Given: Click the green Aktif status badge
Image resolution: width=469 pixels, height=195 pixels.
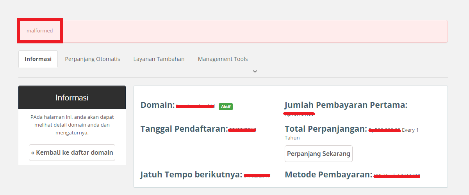Looking at the screenshot, I should coord(226,106).
